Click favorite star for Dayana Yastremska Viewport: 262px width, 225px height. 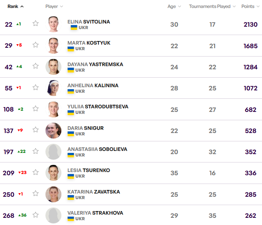coord(35,66)
